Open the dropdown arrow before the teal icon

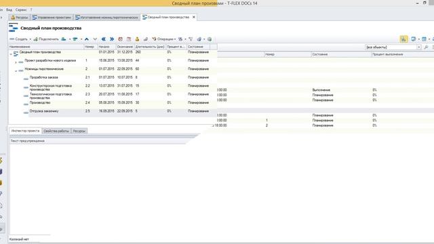(70, 39)
